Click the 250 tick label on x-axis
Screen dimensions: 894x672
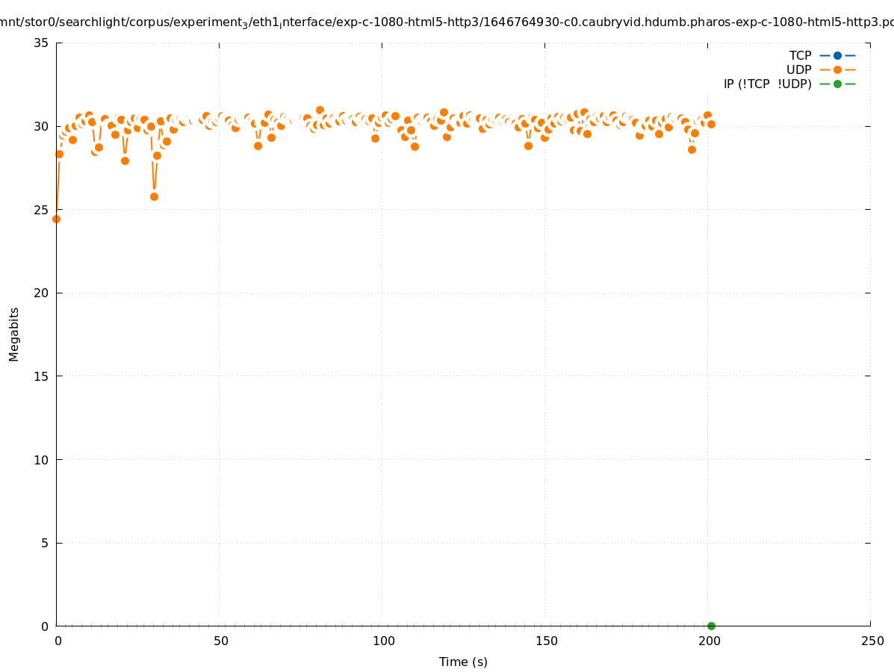click(872, 641)
